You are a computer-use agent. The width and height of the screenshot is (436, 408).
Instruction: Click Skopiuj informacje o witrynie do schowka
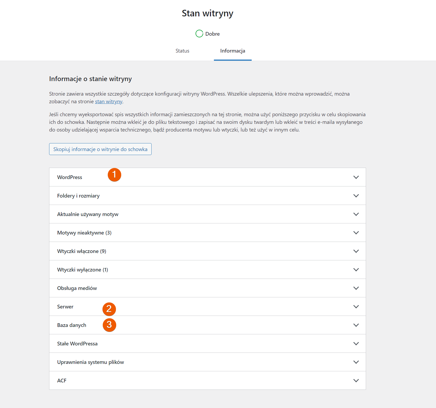click(100, 149)
